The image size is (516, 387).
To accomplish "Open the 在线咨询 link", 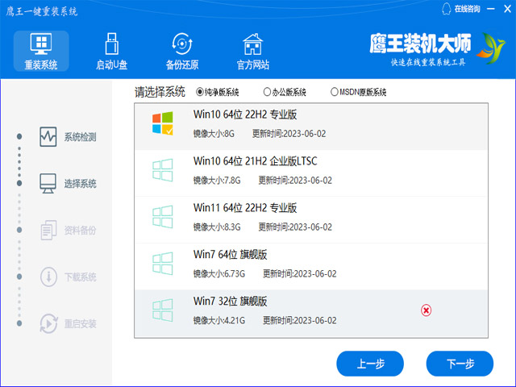I will tap(467, 9).
